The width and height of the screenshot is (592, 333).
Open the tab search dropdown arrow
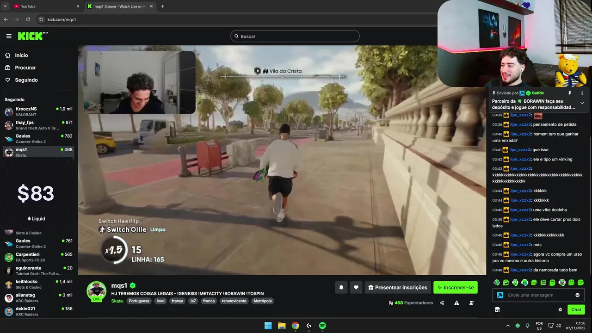click(5, 6)
